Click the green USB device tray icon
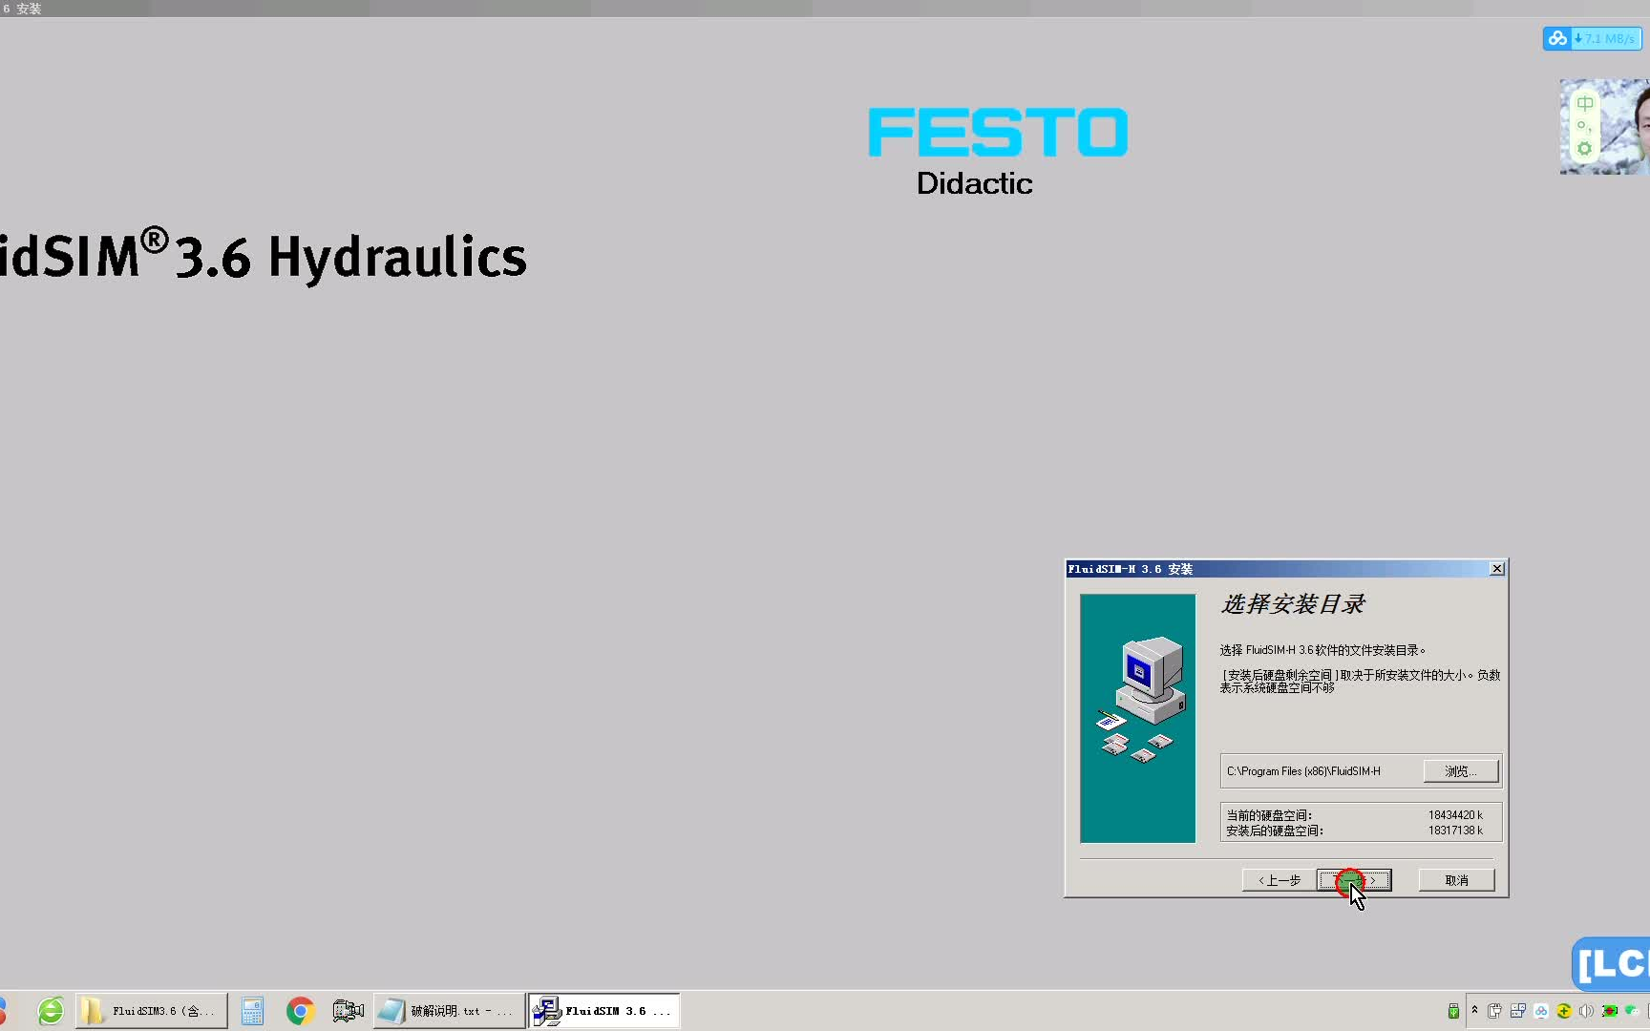Image resolution: width=1650 pixels, height=1031 pixels. pyautogui.click(x=1453, y=1011)
